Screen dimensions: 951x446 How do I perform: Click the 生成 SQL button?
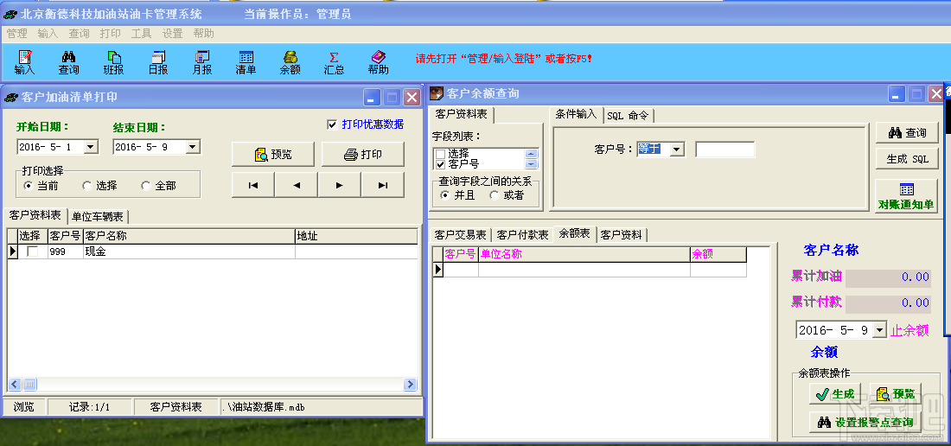coord(907,159)
